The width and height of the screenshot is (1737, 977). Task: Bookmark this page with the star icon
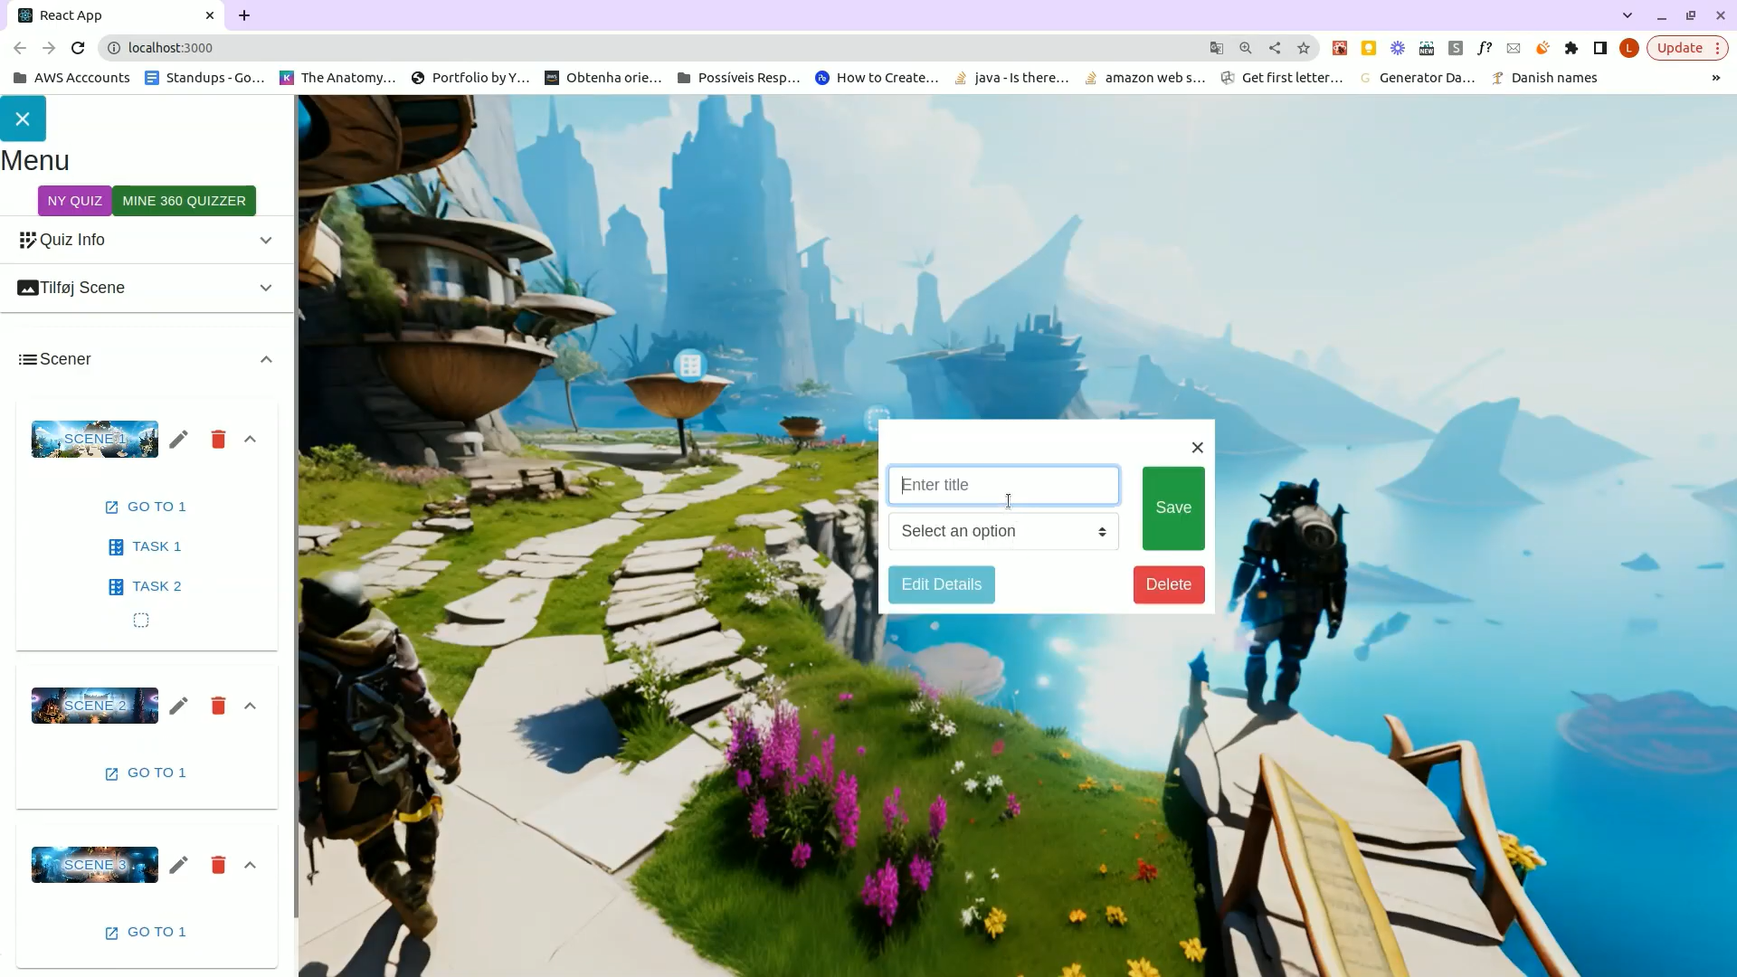click(1304, 48)
